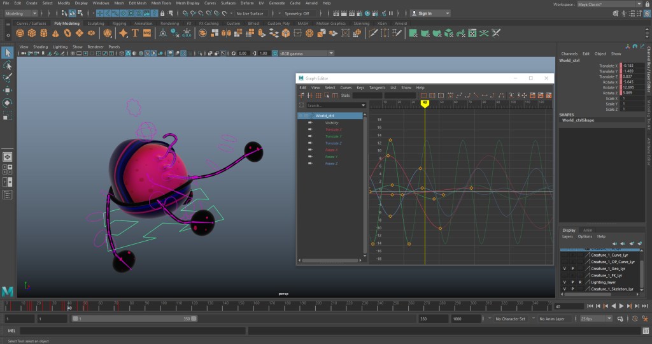Click the polygon sphere shelf icon

20,33
